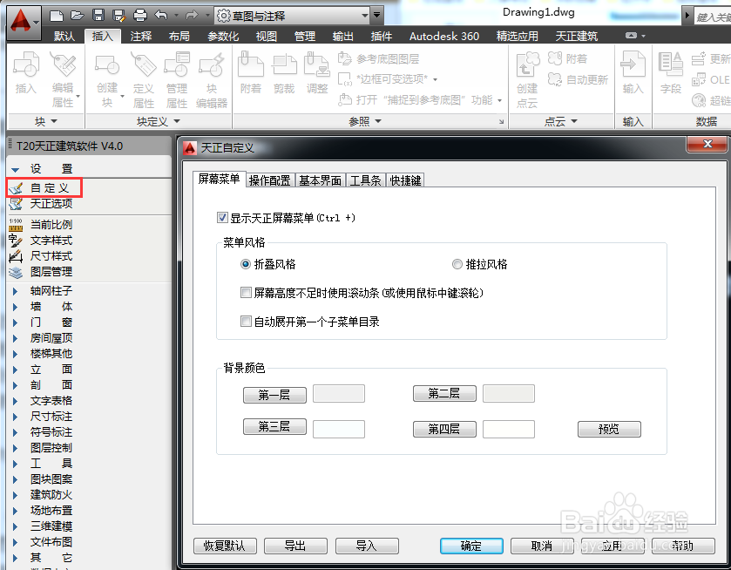Expand the 点云 ribbon panel

point(561,121)
